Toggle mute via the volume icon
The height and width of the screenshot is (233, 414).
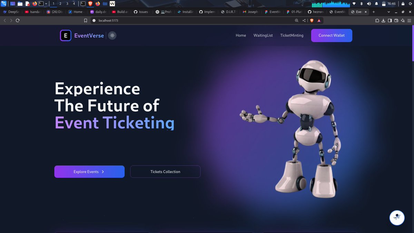[369, 3]
